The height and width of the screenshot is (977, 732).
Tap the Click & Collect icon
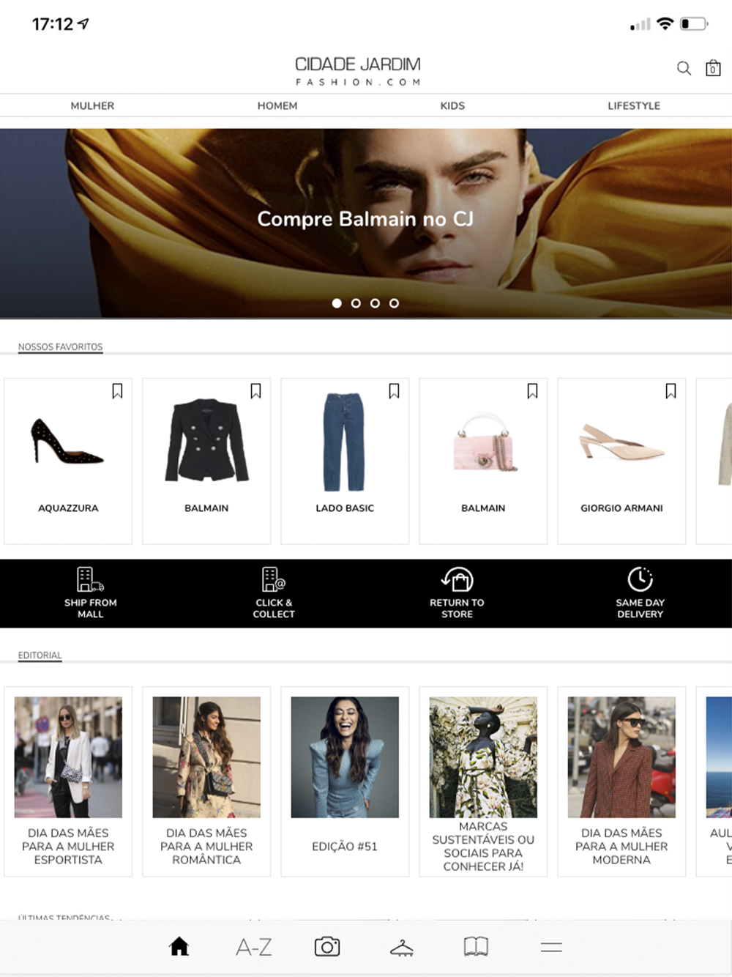(274, 579)
